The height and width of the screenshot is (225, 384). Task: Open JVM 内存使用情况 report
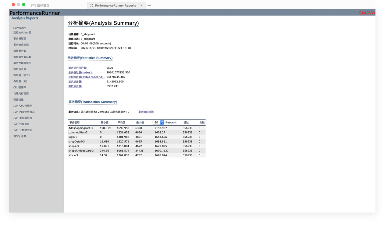coord(24,112)
